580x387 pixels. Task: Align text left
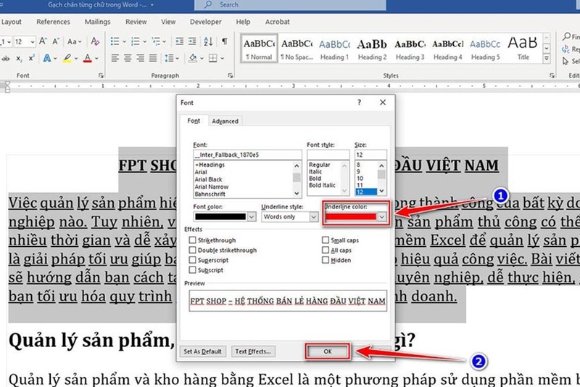pyautogui.click(x=115, y=58)
